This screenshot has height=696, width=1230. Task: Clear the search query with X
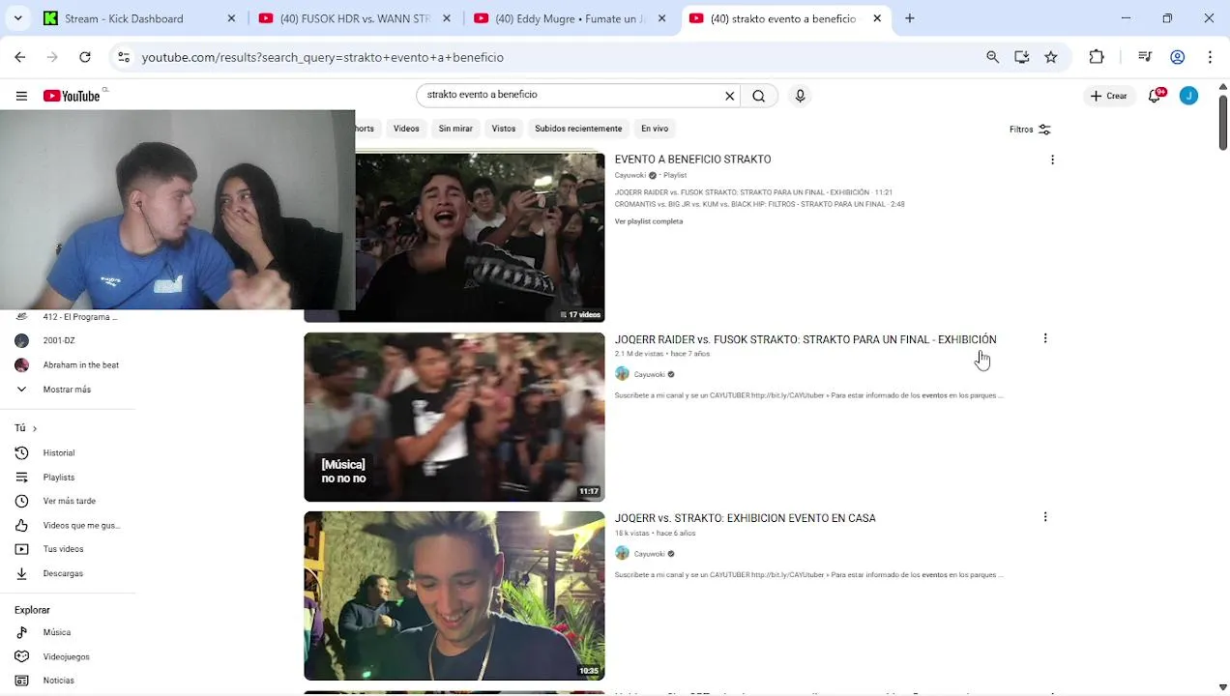pyautogui.click(x=730, y=96)
